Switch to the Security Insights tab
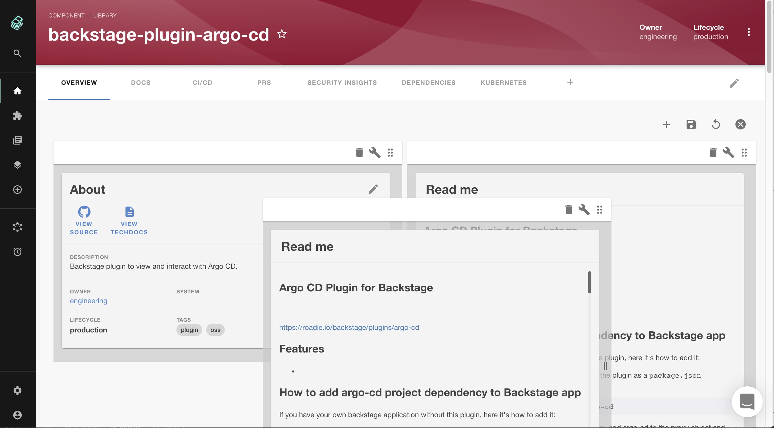Viewport: 774px width, 428px height. [342, 82]
